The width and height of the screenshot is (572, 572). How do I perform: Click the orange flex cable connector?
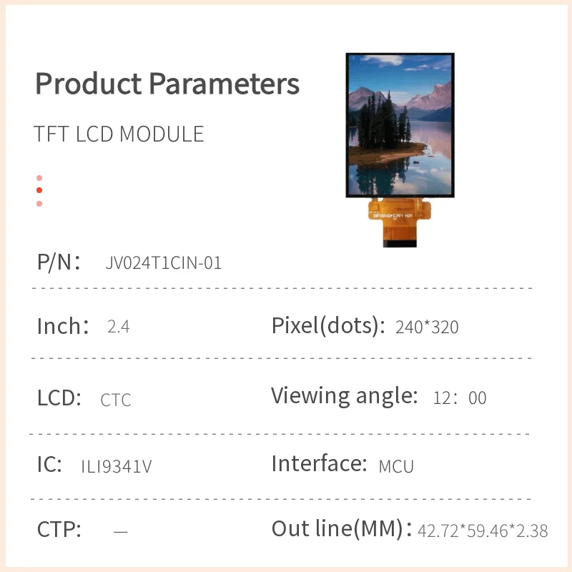point(400,223)
